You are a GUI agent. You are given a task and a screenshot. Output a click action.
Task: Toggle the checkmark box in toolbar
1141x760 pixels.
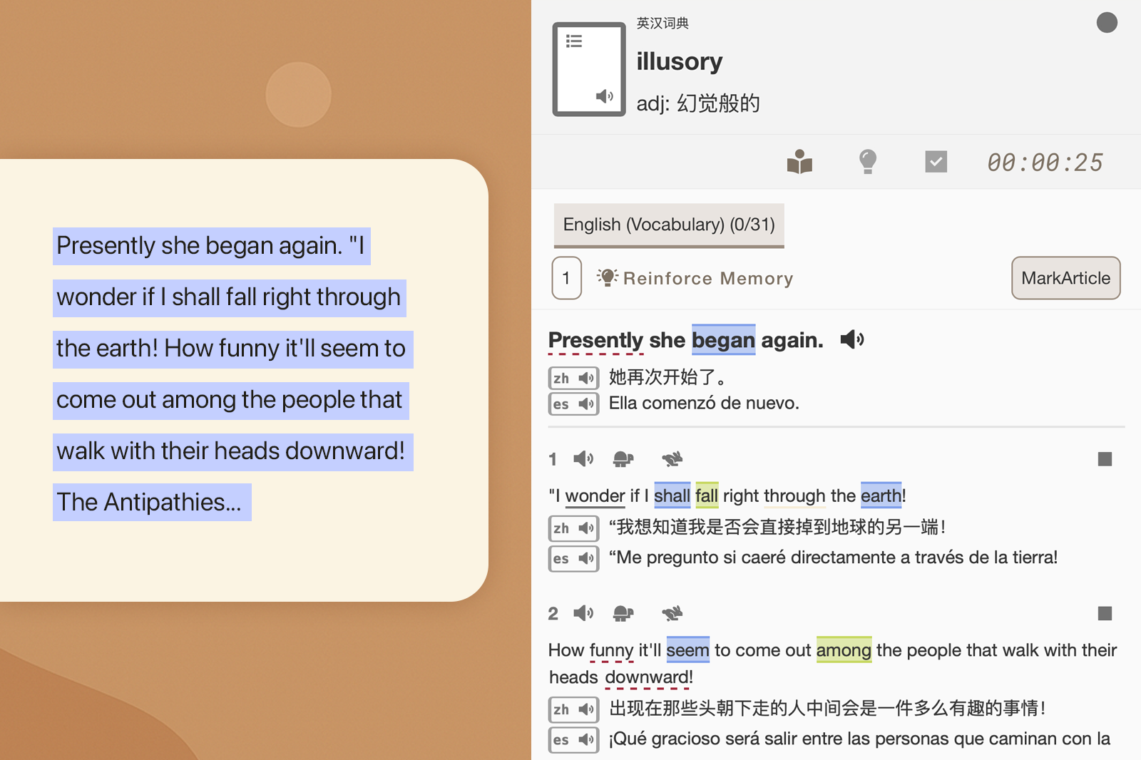click(936, 162)
